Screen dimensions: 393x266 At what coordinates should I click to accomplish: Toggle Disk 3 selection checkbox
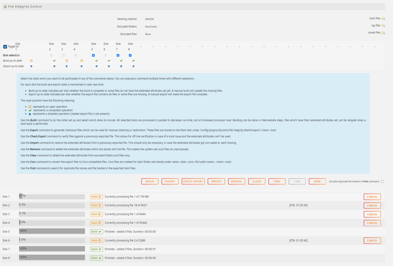63,55
